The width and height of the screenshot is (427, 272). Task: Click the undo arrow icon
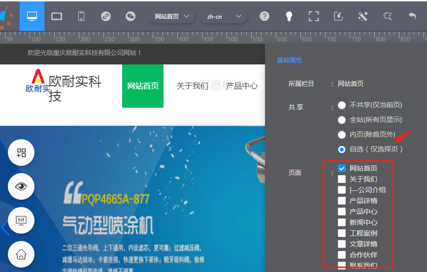click(412, 16)
